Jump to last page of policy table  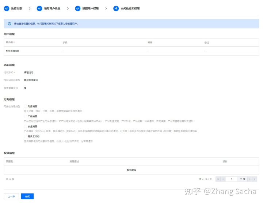255,179
